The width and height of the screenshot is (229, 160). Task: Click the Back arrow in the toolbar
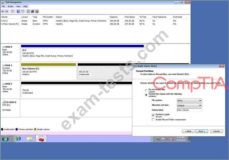pyautogui.click(x=3, y=11)
